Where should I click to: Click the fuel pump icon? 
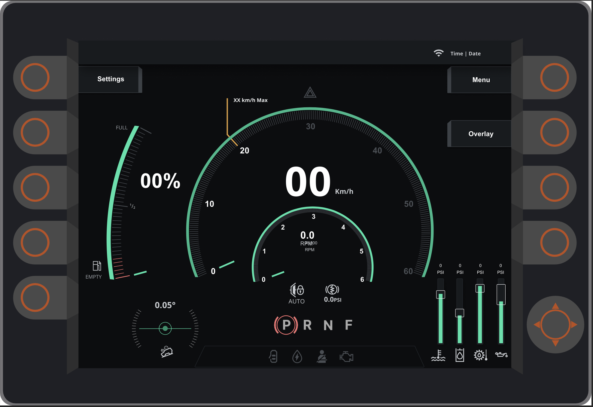pos(97,266)
